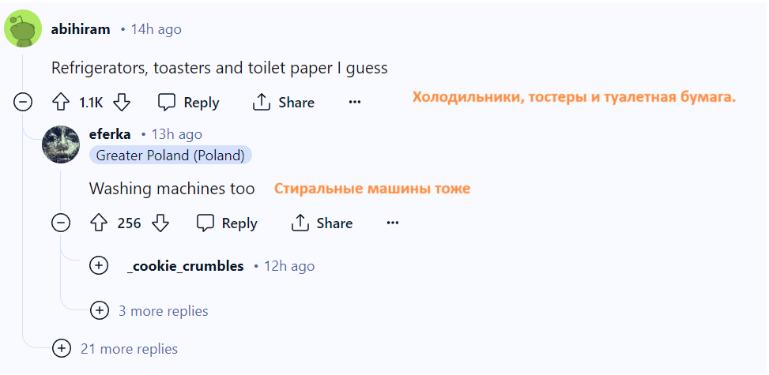Share abihiram's comment
The width and height of the screenshot is (769, 375).
283,102
